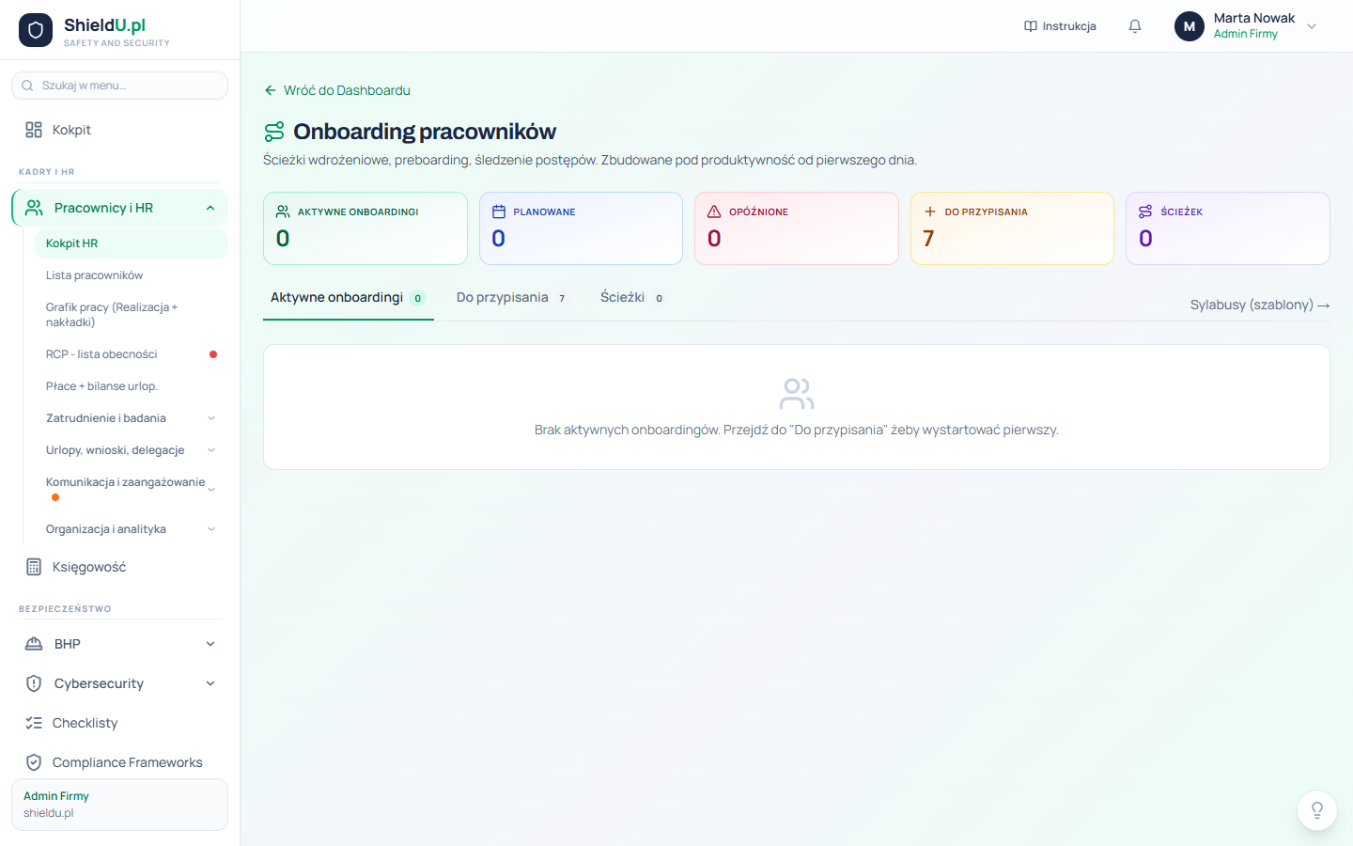Click the Kokpit dashboard grid icon
Viewport: 1353px width, 846px height.
tap(34, 130)
